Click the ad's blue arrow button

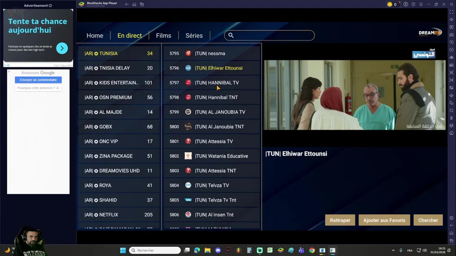62,48
